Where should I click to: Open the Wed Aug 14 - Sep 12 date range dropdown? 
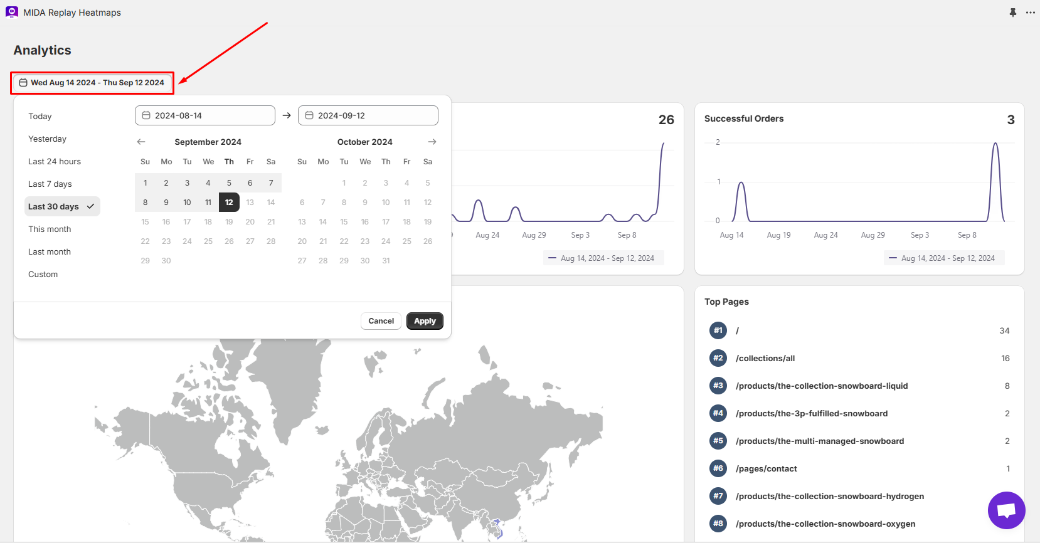pyautogui.click(x=92, y=83)
